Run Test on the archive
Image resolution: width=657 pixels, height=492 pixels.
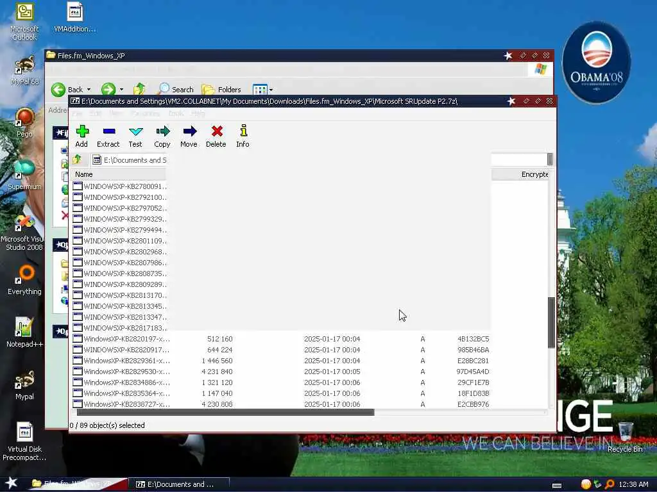[135, 136]
